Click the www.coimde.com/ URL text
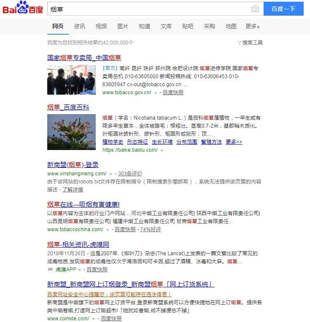310x322 pixels. click(68, 319)
